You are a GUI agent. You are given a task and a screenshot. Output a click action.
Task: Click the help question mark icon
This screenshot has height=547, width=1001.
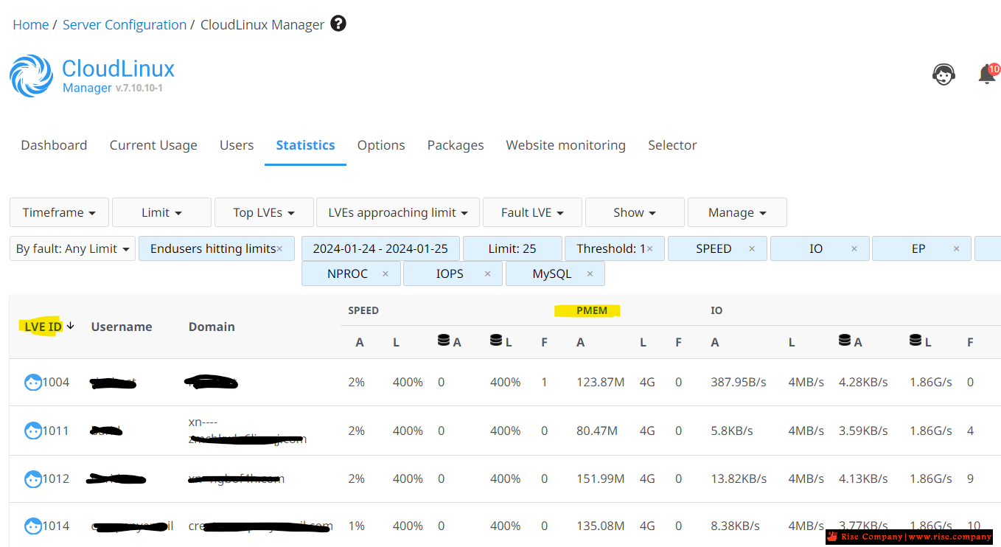coord(338,24)
